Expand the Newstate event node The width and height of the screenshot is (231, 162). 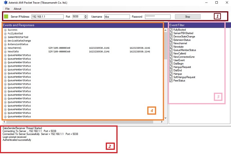point(5,52)
